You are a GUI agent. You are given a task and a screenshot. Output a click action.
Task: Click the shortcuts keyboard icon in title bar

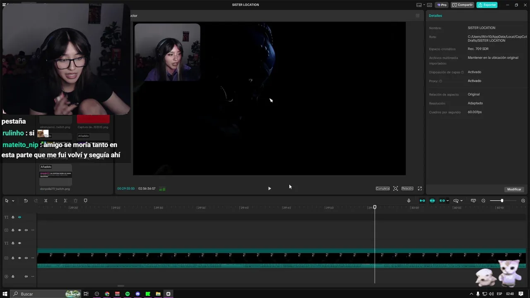[429, 5]
